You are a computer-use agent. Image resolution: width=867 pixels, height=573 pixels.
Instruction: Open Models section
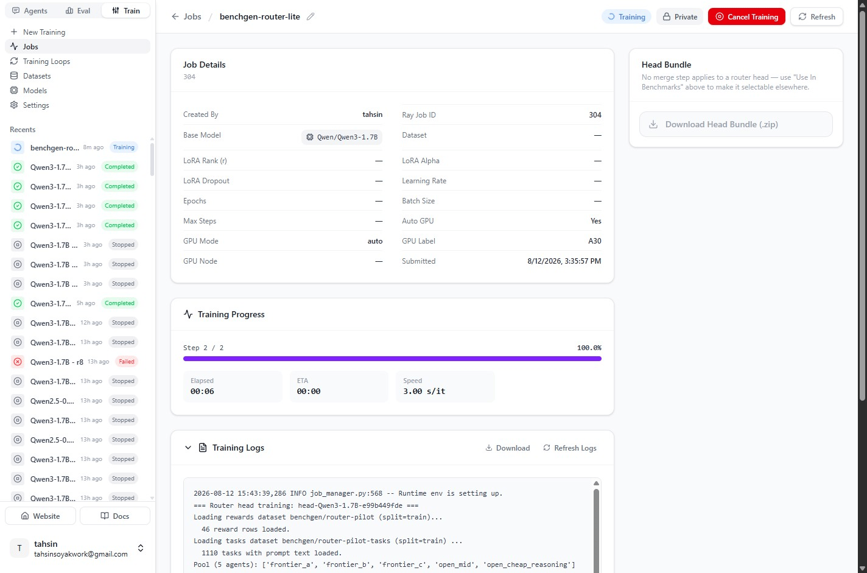78,90
